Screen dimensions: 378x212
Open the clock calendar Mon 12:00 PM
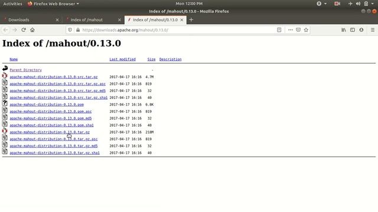189,4
